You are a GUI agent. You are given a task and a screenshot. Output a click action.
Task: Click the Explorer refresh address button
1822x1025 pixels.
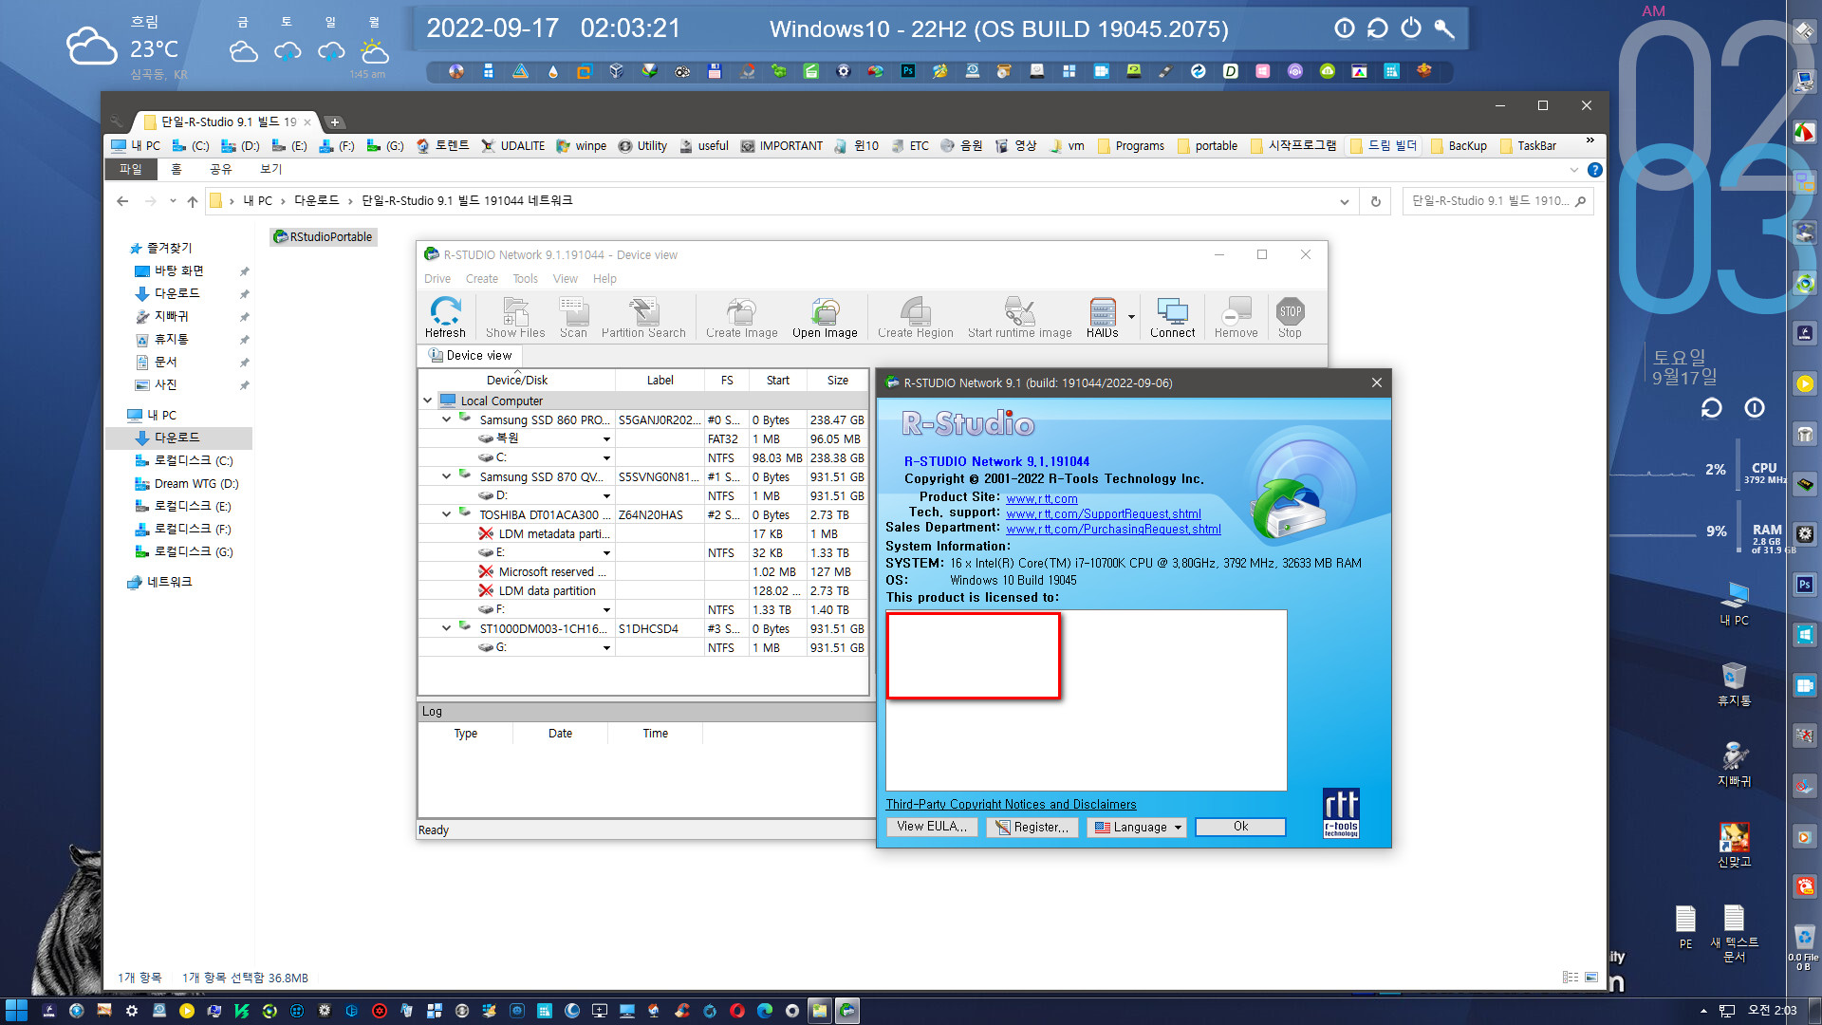(x=1375, y=201)
